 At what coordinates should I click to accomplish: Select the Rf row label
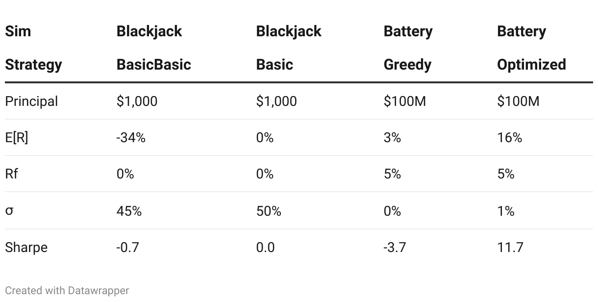[x=11, y=174]
